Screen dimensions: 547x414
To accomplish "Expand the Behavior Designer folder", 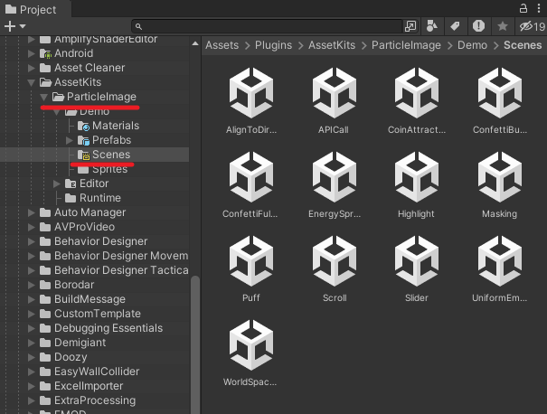I will pyautogui.click(x=32, y=241).
